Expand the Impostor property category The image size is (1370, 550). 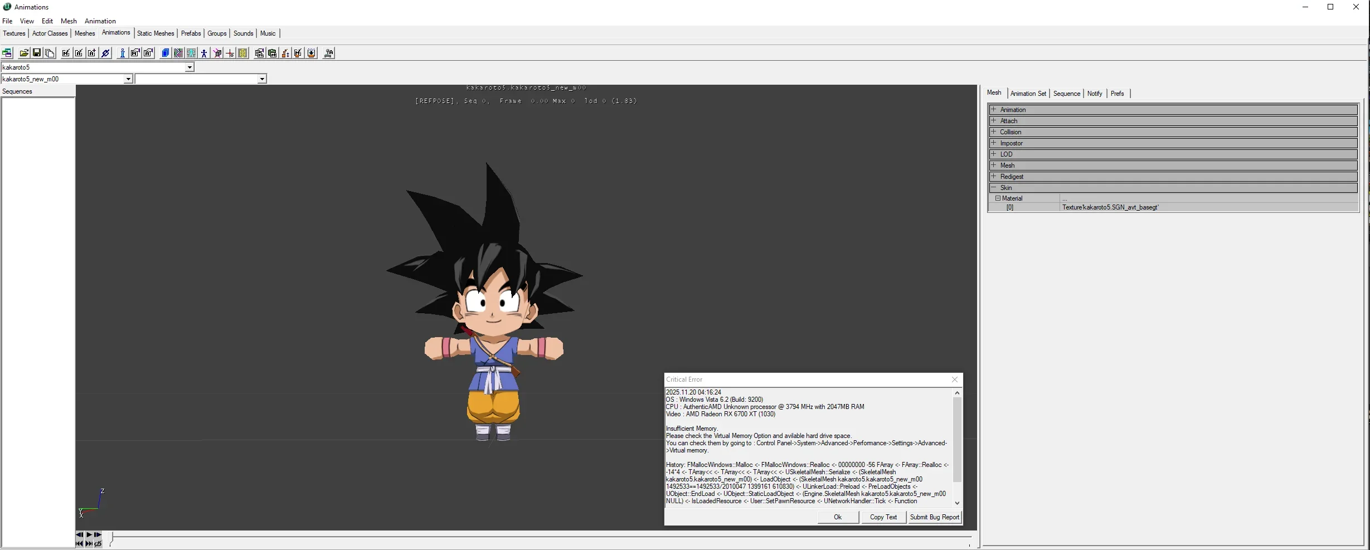[993, 143]
